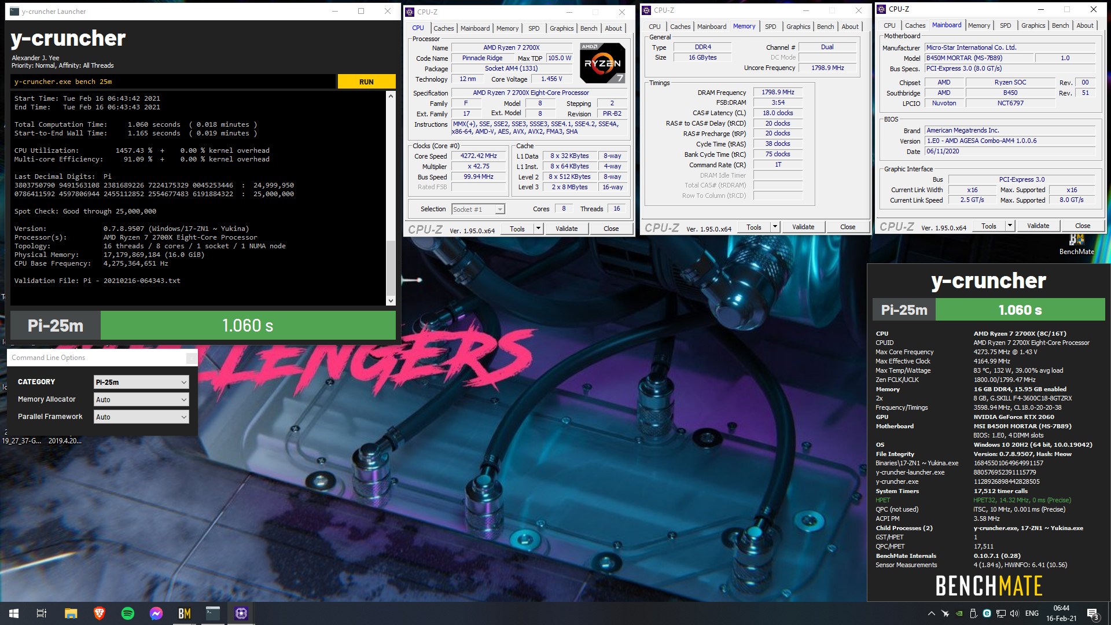Open Socket #1 selection dropdown in CPU-Z
Image resolution: width=1111 pixels, height=625 pixels.
478,209
